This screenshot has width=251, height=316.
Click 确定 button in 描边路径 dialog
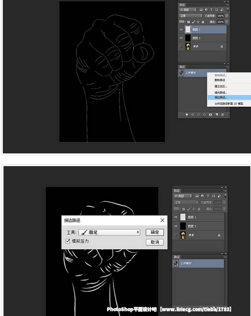coord(155,232)
